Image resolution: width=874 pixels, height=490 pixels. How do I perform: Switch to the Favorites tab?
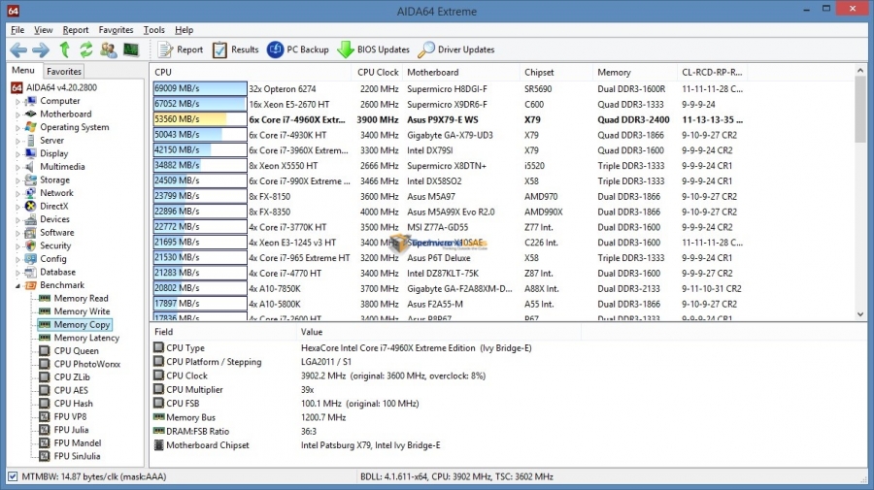coord(63,71)
